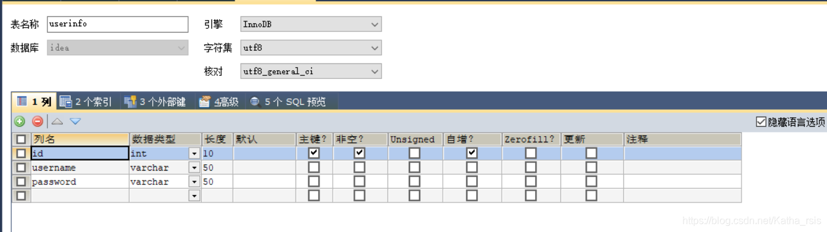The height and width of the screenshot is (232, 827).
Task: Select the password row checkbox
Action: point(21,182)
